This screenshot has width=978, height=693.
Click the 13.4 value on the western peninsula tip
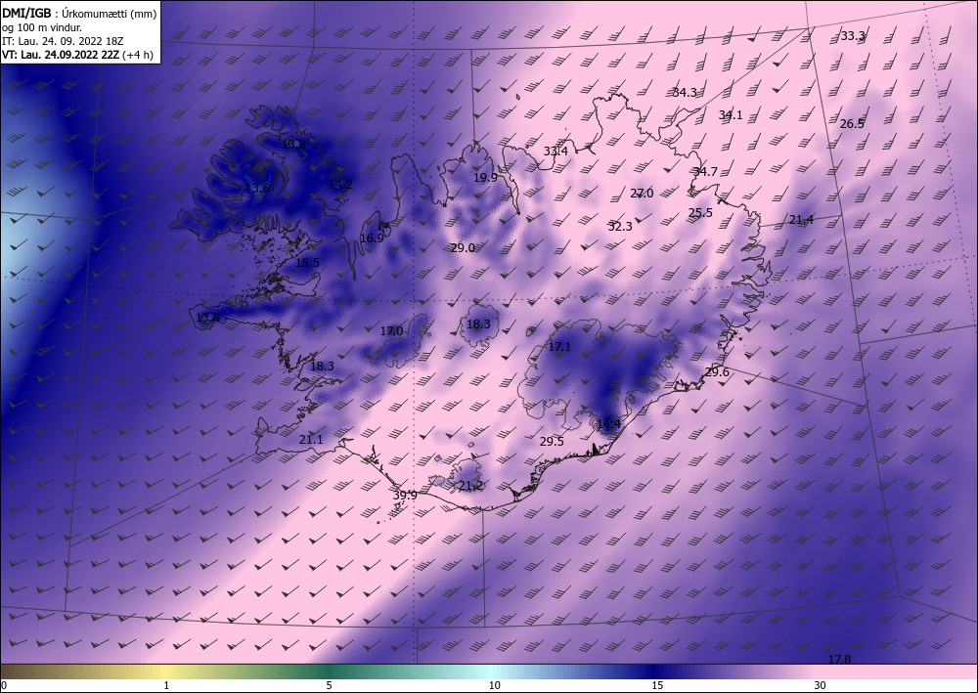(x=207, y=318)
